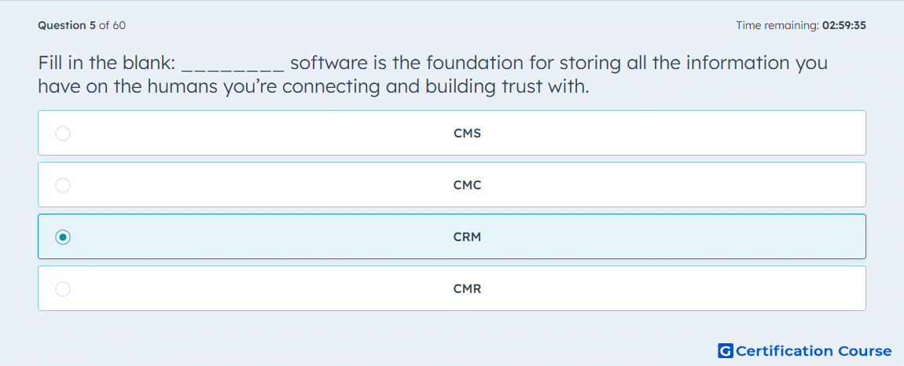The height and width of the screenshot is (366, 904).
Task: Toggle the selected CRM radio button
Action: [63, 237]
